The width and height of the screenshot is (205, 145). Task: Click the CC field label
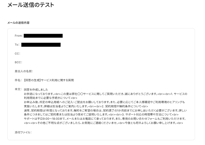[17, 54]
